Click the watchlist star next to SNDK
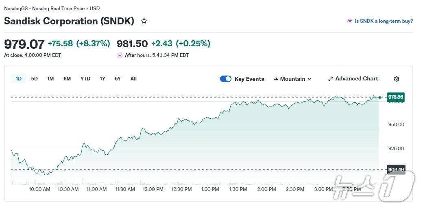The image size is (421, 208). [x=144, y=21]
